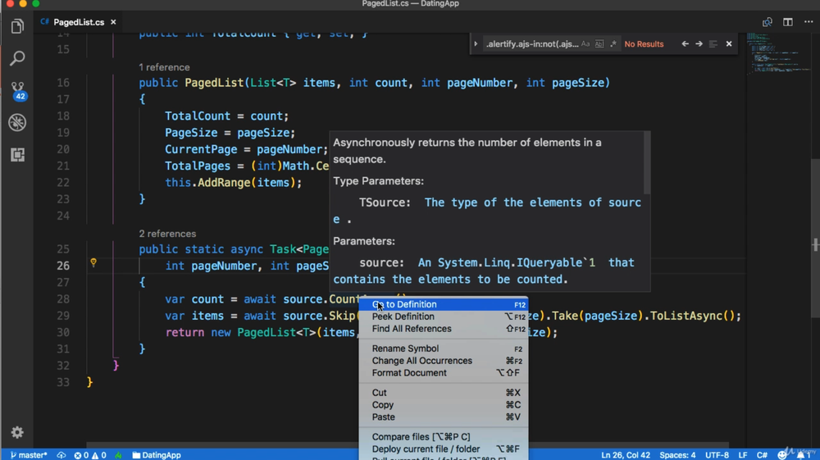The width and height of the screenshot is (820, 460).
Task: Click the lightbulb quick-fix icon on line 26
Action: point(93,263)
